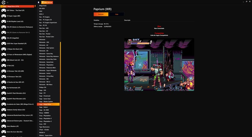
Task: Open the bookmark filter presets icon
Action: 39,2
